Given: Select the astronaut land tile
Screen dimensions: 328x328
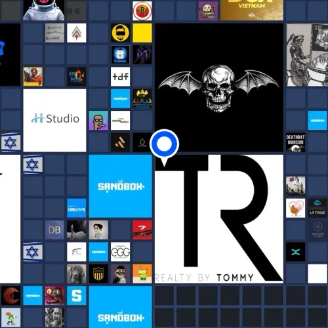Looking at the screenshot, I should point(44,10).
